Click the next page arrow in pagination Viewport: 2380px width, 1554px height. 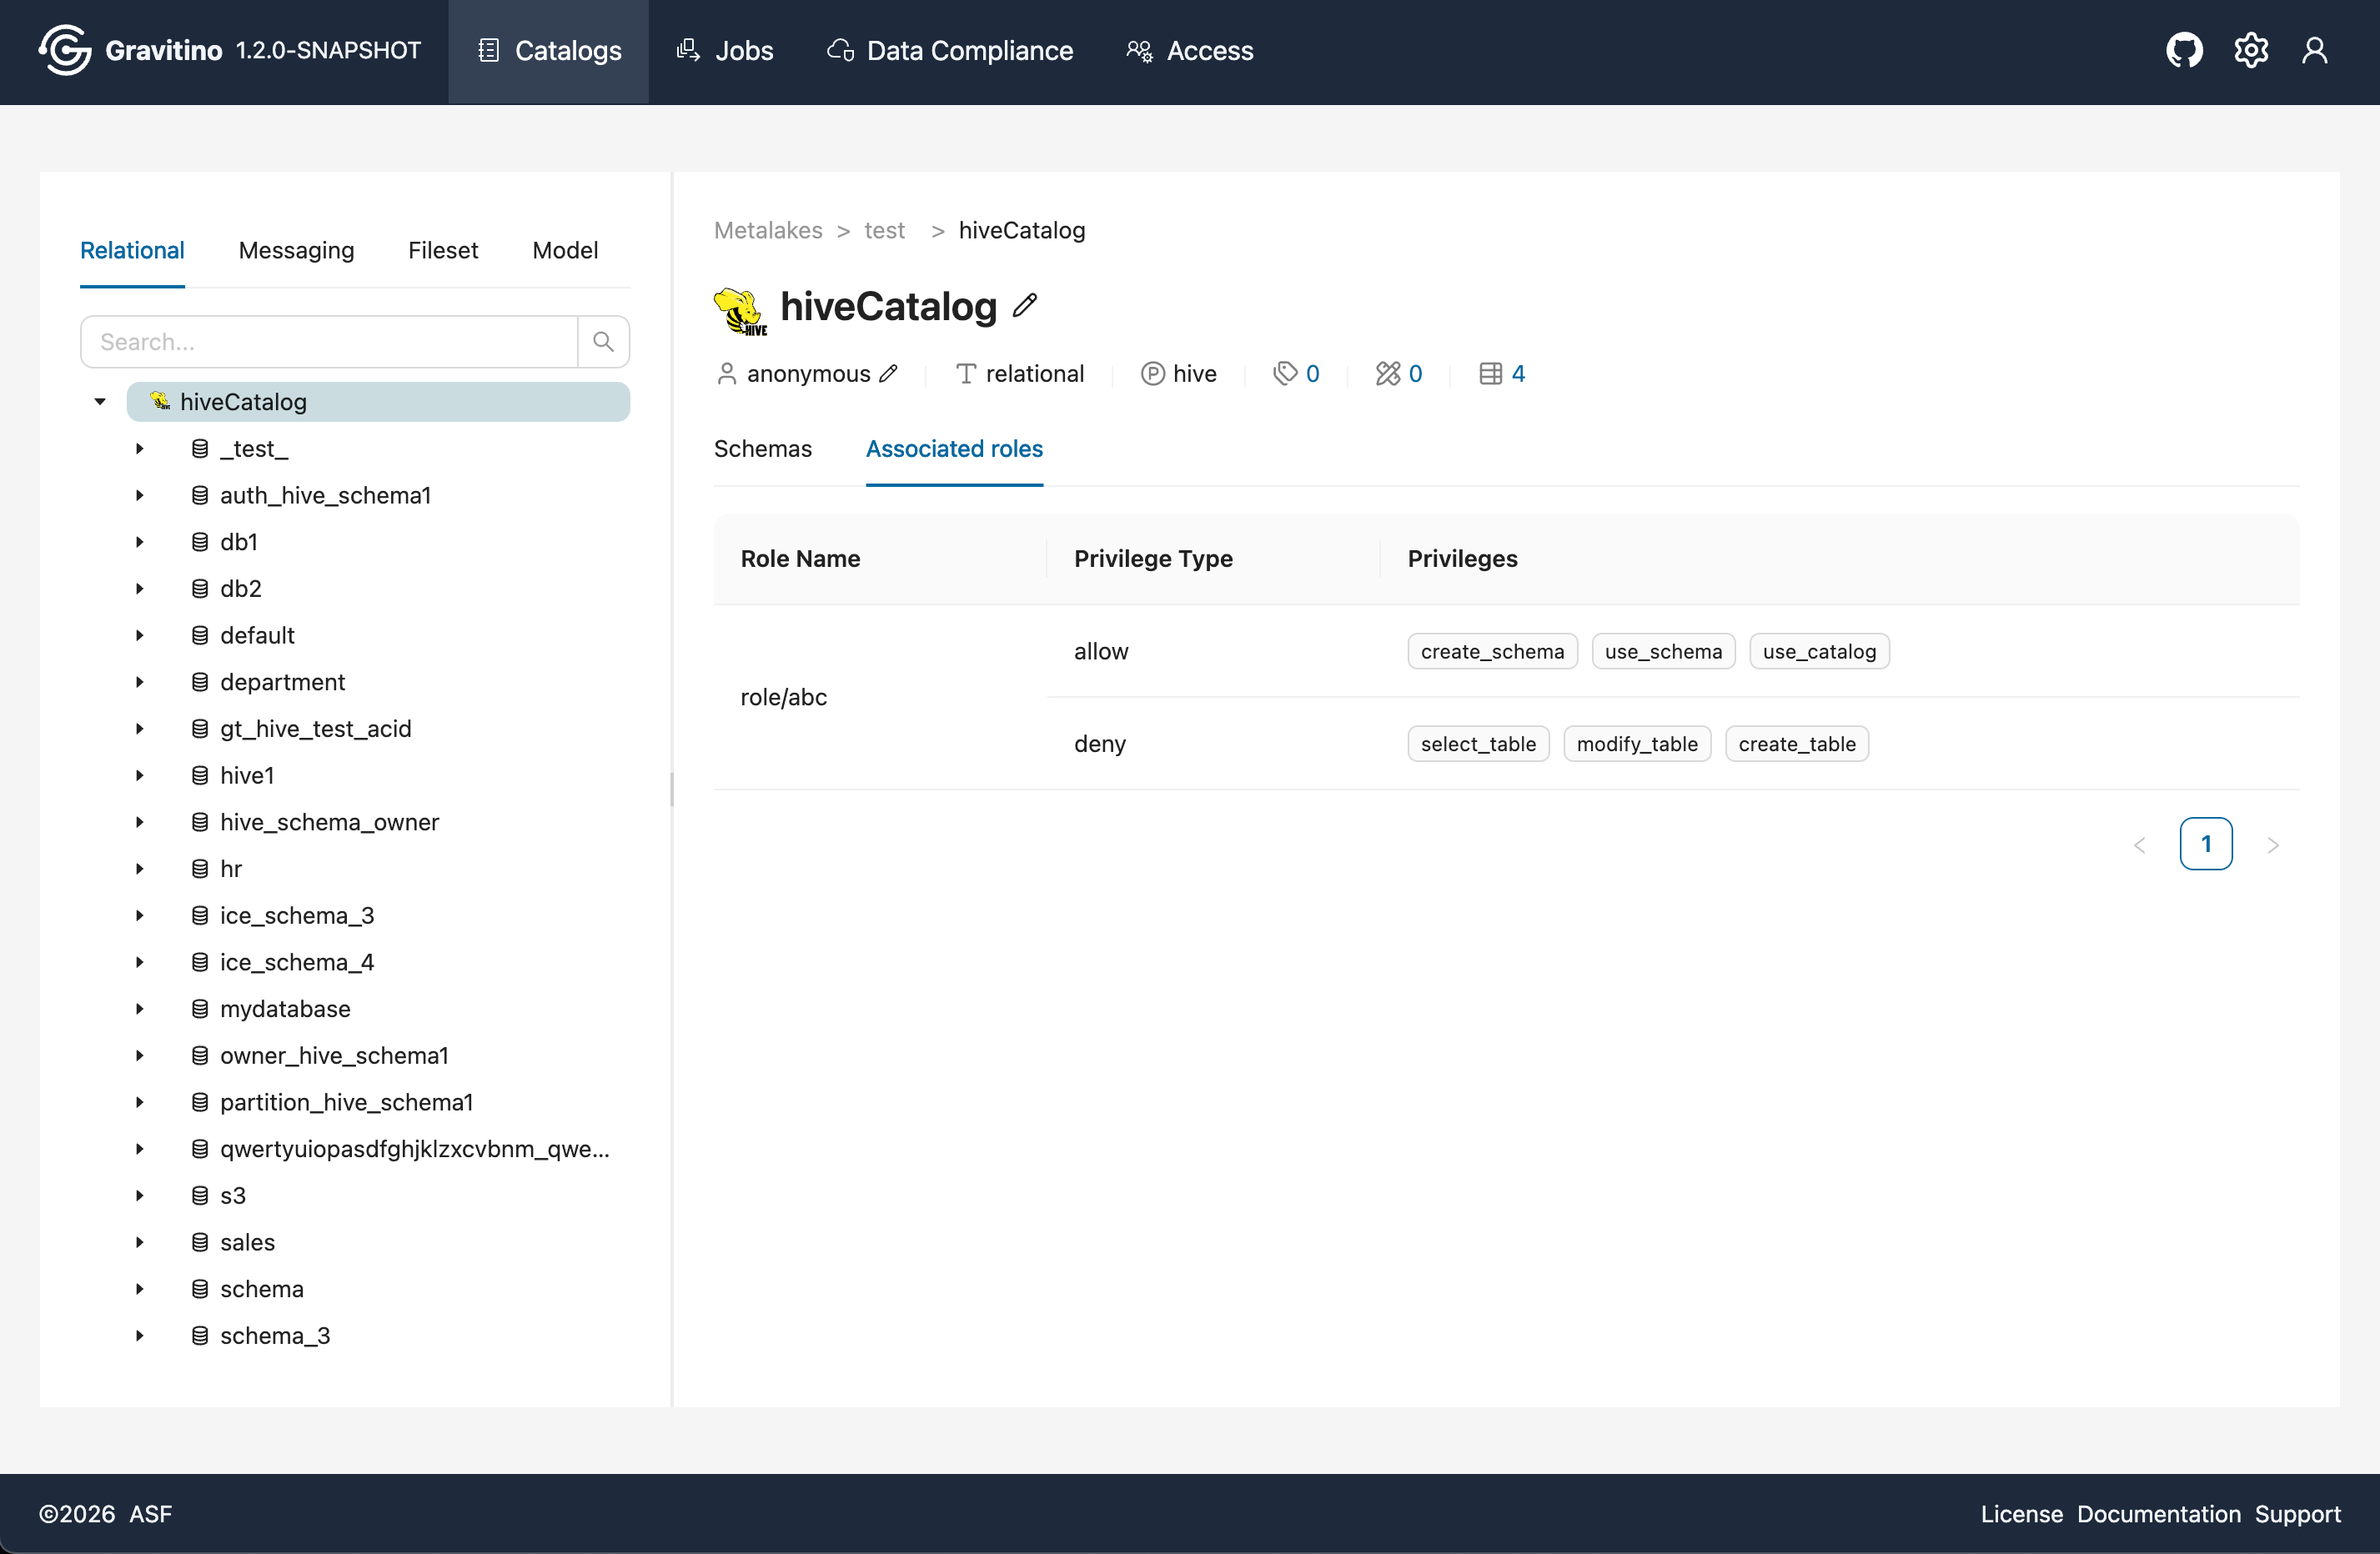(x=2273, y=844)
